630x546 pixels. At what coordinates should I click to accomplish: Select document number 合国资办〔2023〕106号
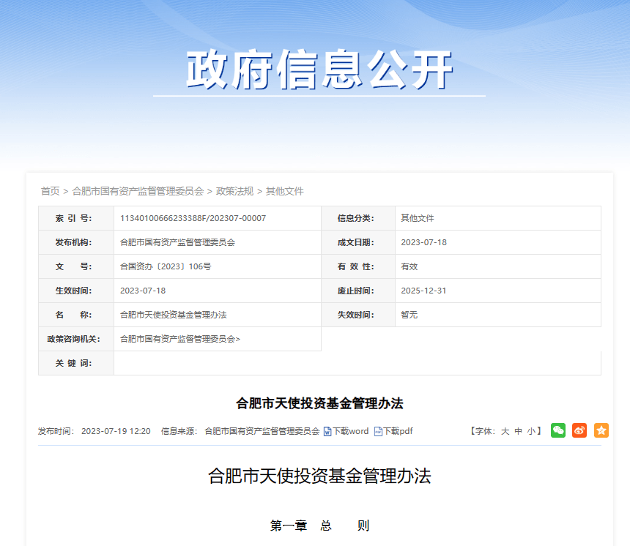click(166, 266)
